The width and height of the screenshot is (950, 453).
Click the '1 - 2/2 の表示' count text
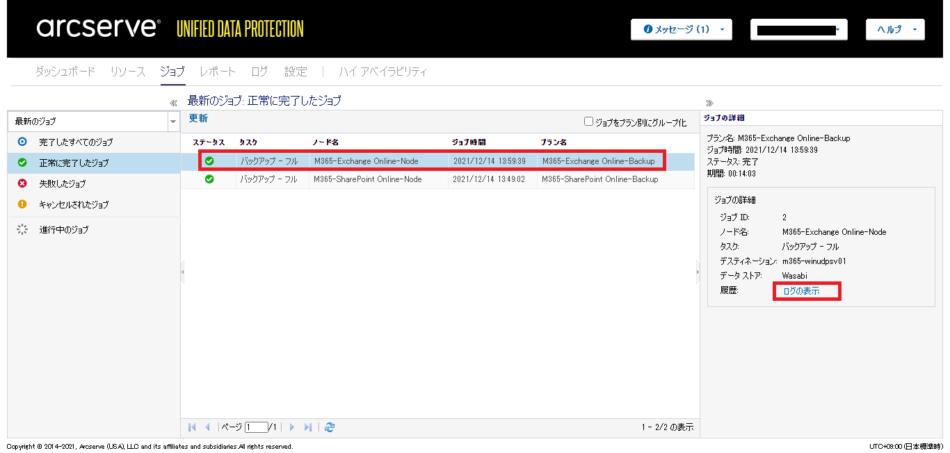667,427
